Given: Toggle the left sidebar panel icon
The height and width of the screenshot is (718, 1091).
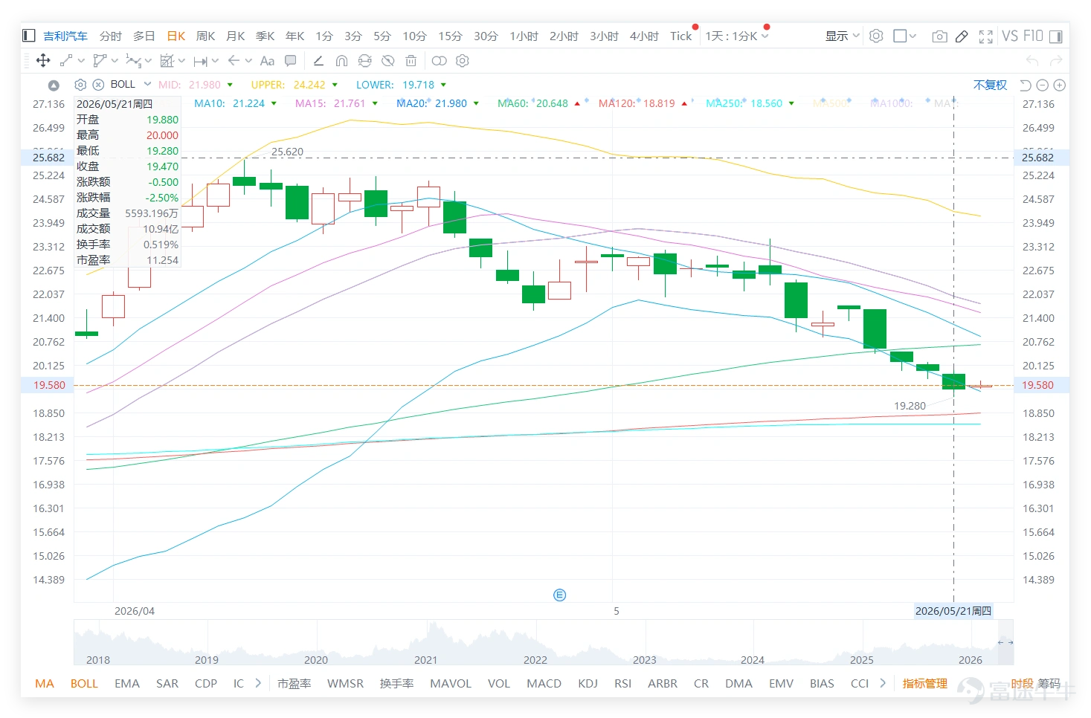Looking at the screenshot, I should 29,36.
